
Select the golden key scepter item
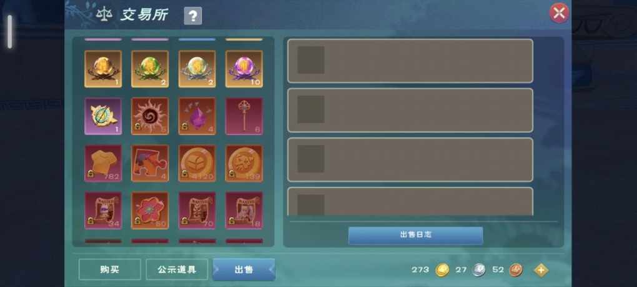[244, 116]
